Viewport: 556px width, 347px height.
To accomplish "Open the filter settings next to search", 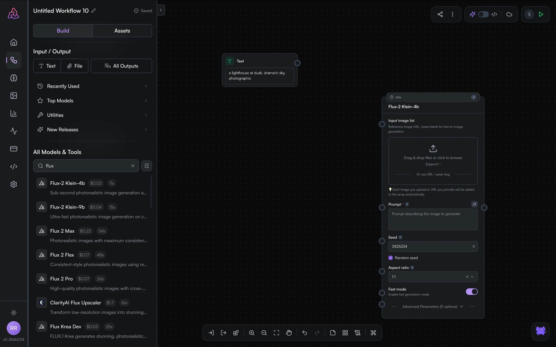I will pos(147,166).
